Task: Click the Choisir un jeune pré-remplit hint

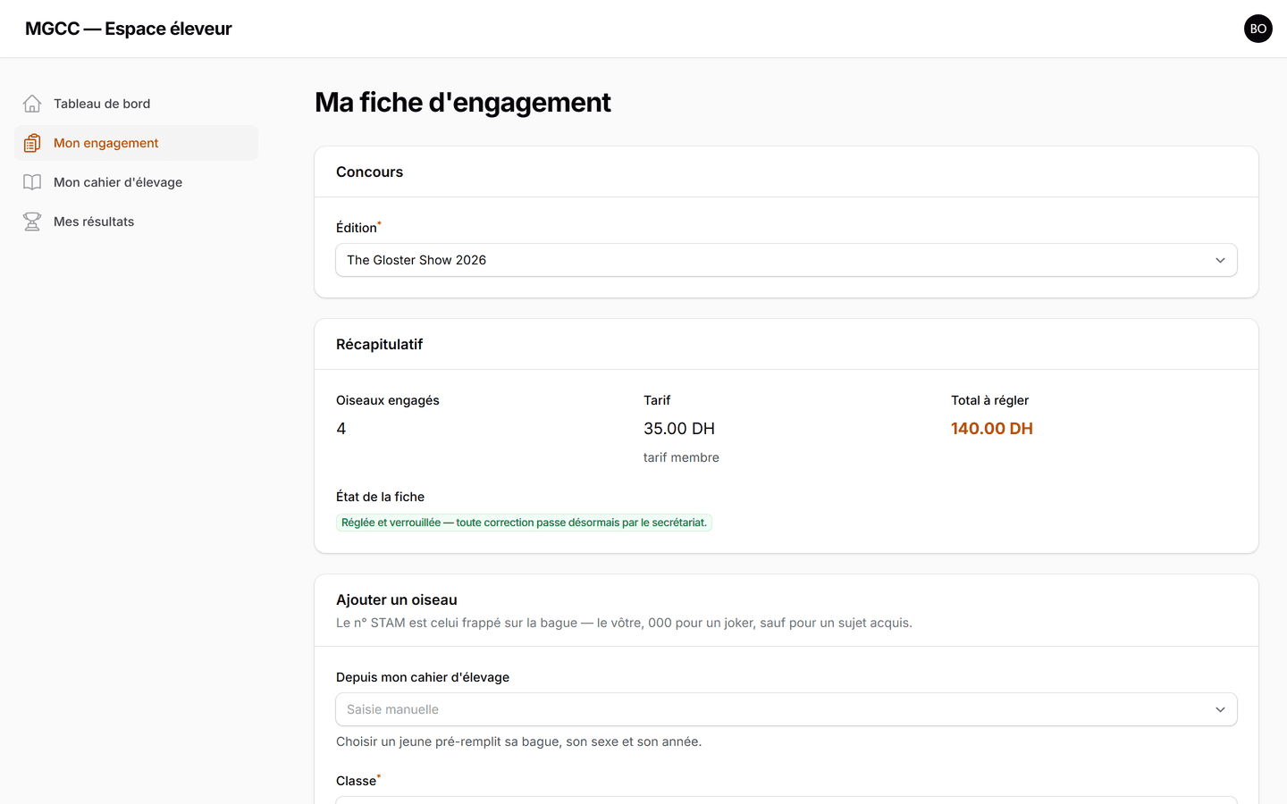Action: [518, 741]
